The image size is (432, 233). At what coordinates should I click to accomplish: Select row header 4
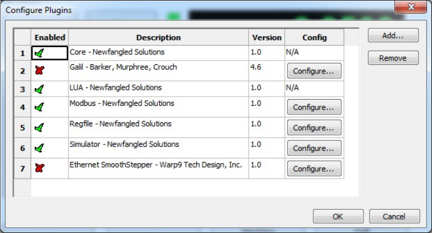23,107
